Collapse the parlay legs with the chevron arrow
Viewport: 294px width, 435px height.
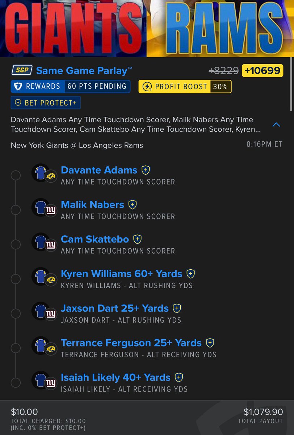tap(276, 125)
